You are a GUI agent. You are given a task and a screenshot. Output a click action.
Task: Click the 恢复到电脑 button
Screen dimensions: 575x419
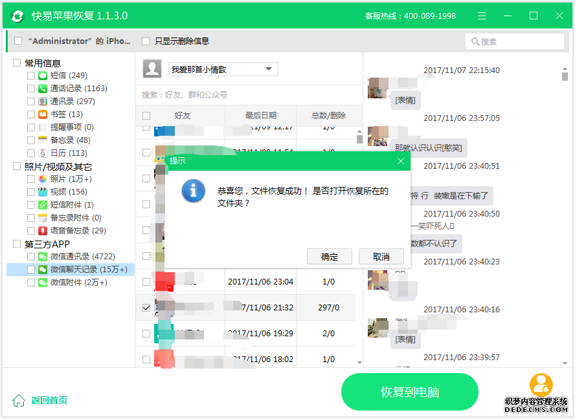coord(410,392)
